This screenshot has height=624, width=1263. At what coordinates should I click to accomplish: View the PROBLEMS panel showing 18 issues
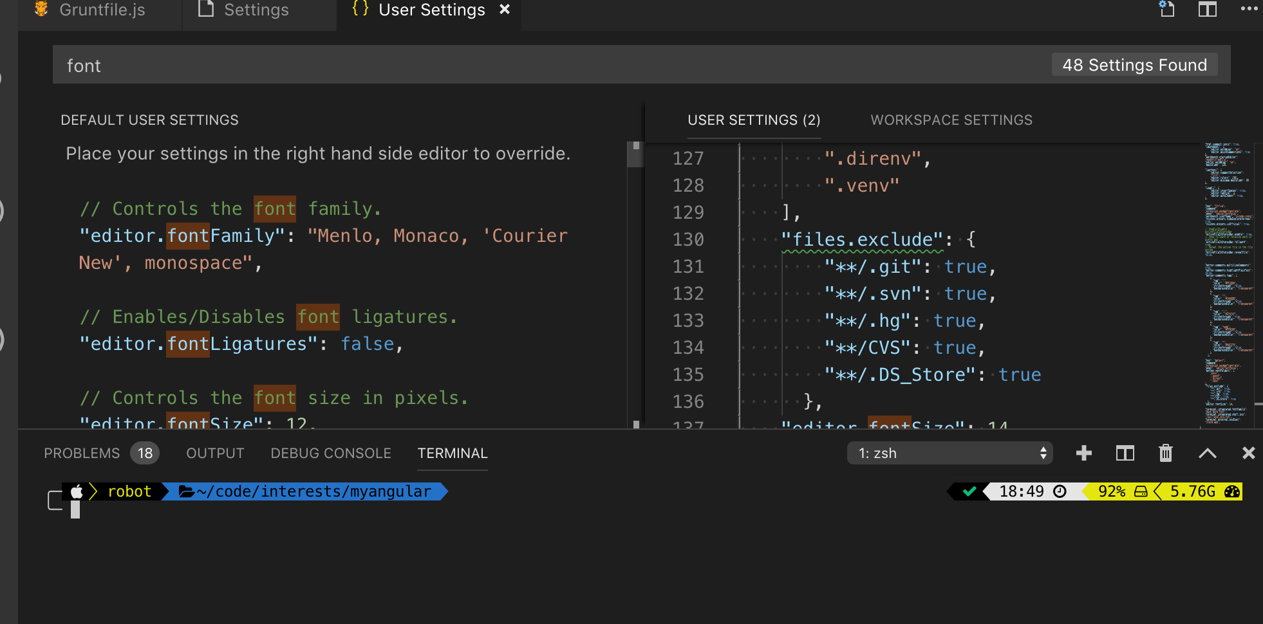tap(82, 453)
